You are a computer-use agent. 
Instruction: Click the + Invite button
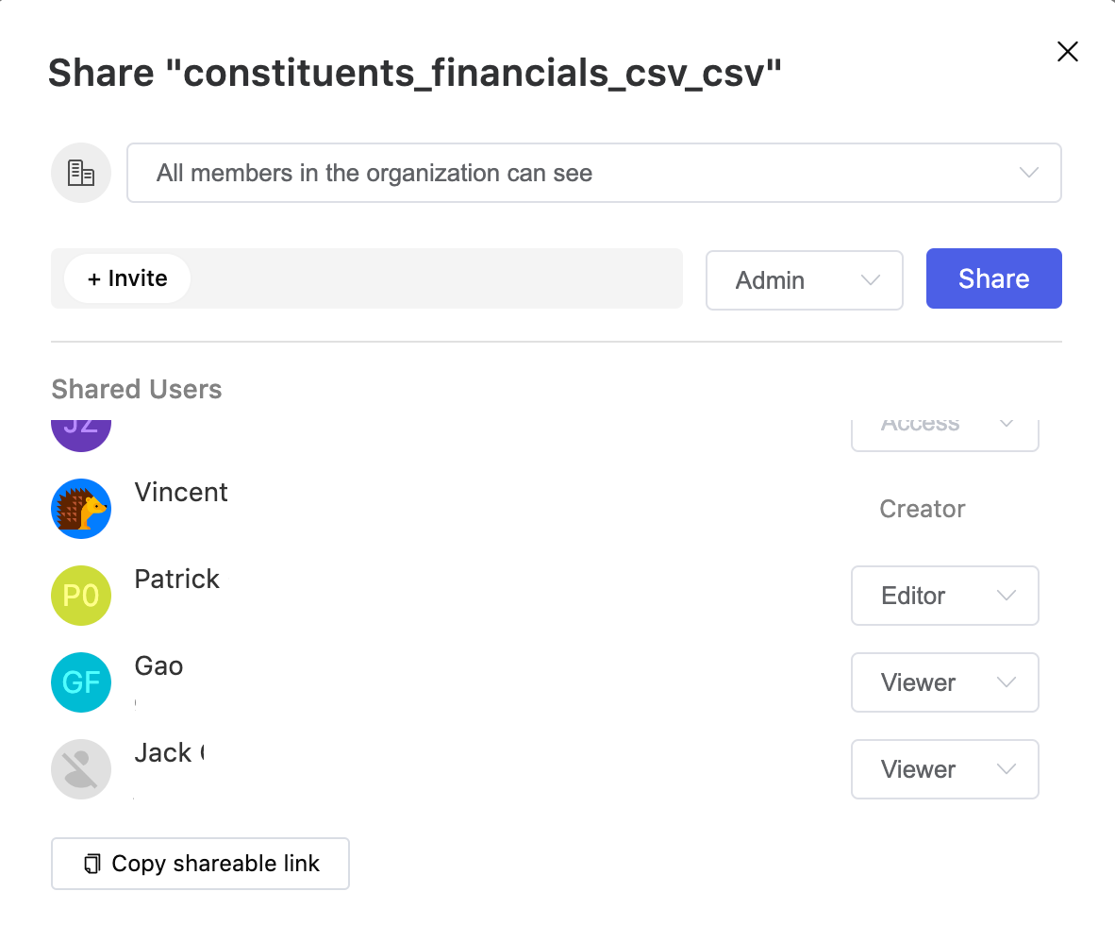[127, 278]
